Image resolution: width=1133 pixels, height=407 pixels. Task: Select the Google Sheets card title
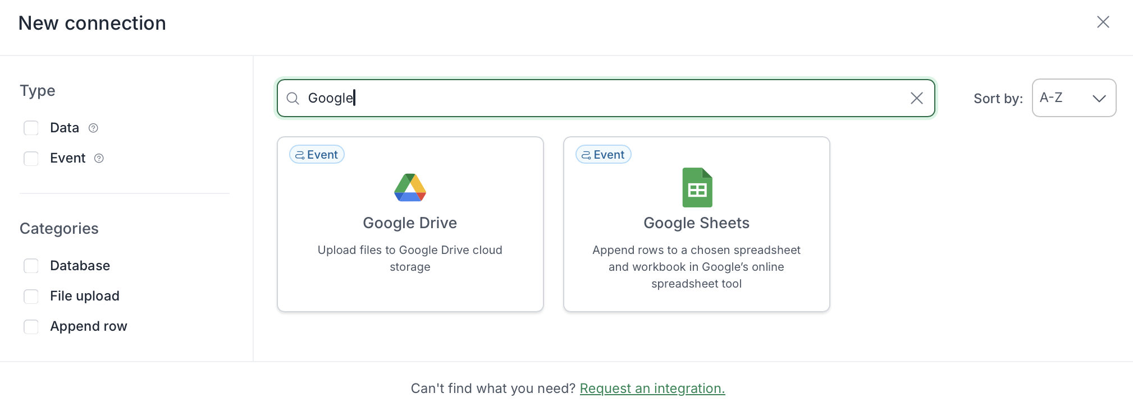(x=696, y=223)
